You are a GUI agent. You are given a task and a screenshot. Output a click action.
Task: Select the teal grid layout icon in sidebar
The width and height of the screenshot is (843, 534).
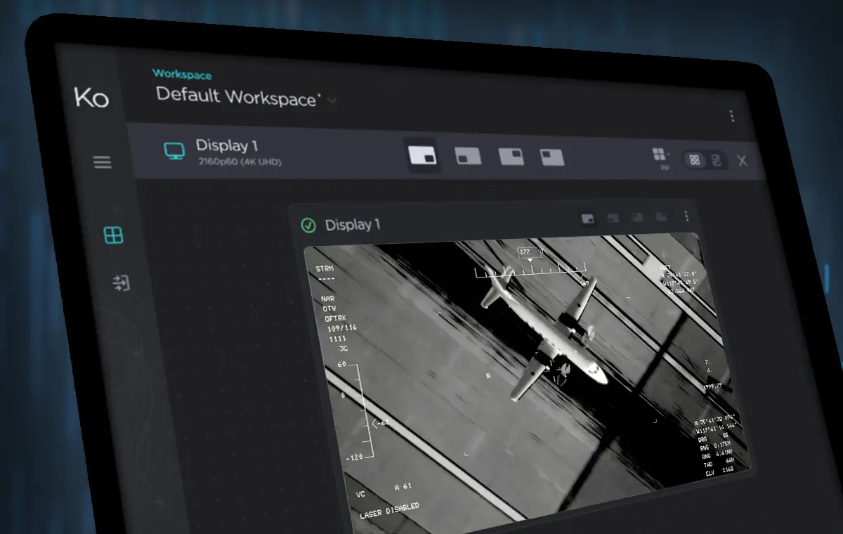pyautogui.click(x=113, y=235)
